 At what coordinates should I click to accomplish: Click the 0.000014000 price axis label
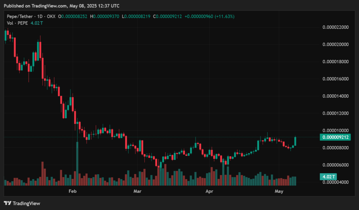pos(336,96)
